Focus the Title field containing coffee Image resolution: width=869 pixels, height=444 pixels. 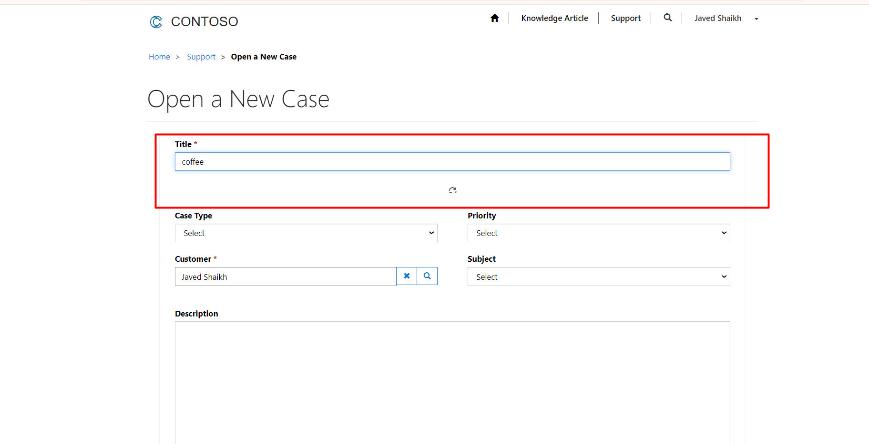point(452,162)
